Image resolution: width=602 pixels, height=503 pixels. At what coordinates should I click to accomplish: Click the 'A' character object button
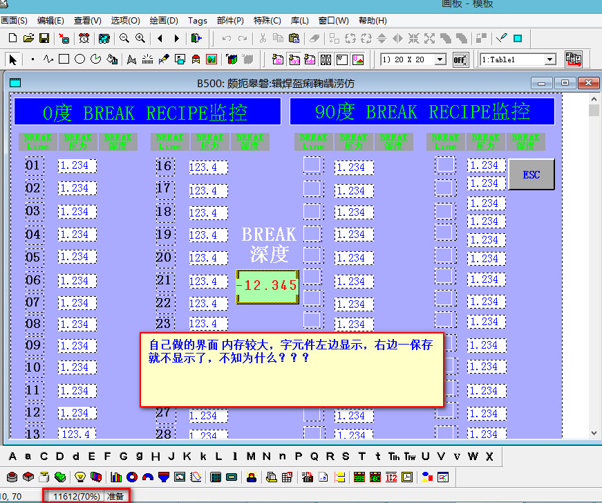12,457
